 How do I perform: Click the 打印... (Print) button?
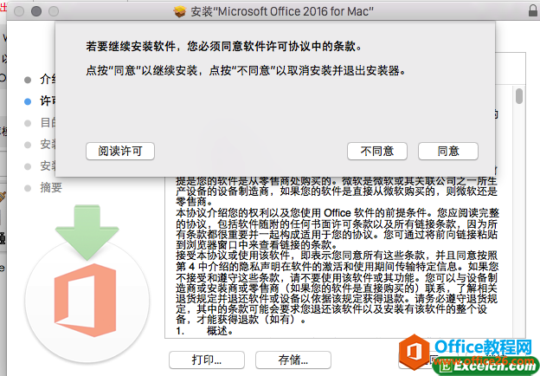[x=207, y=360]
